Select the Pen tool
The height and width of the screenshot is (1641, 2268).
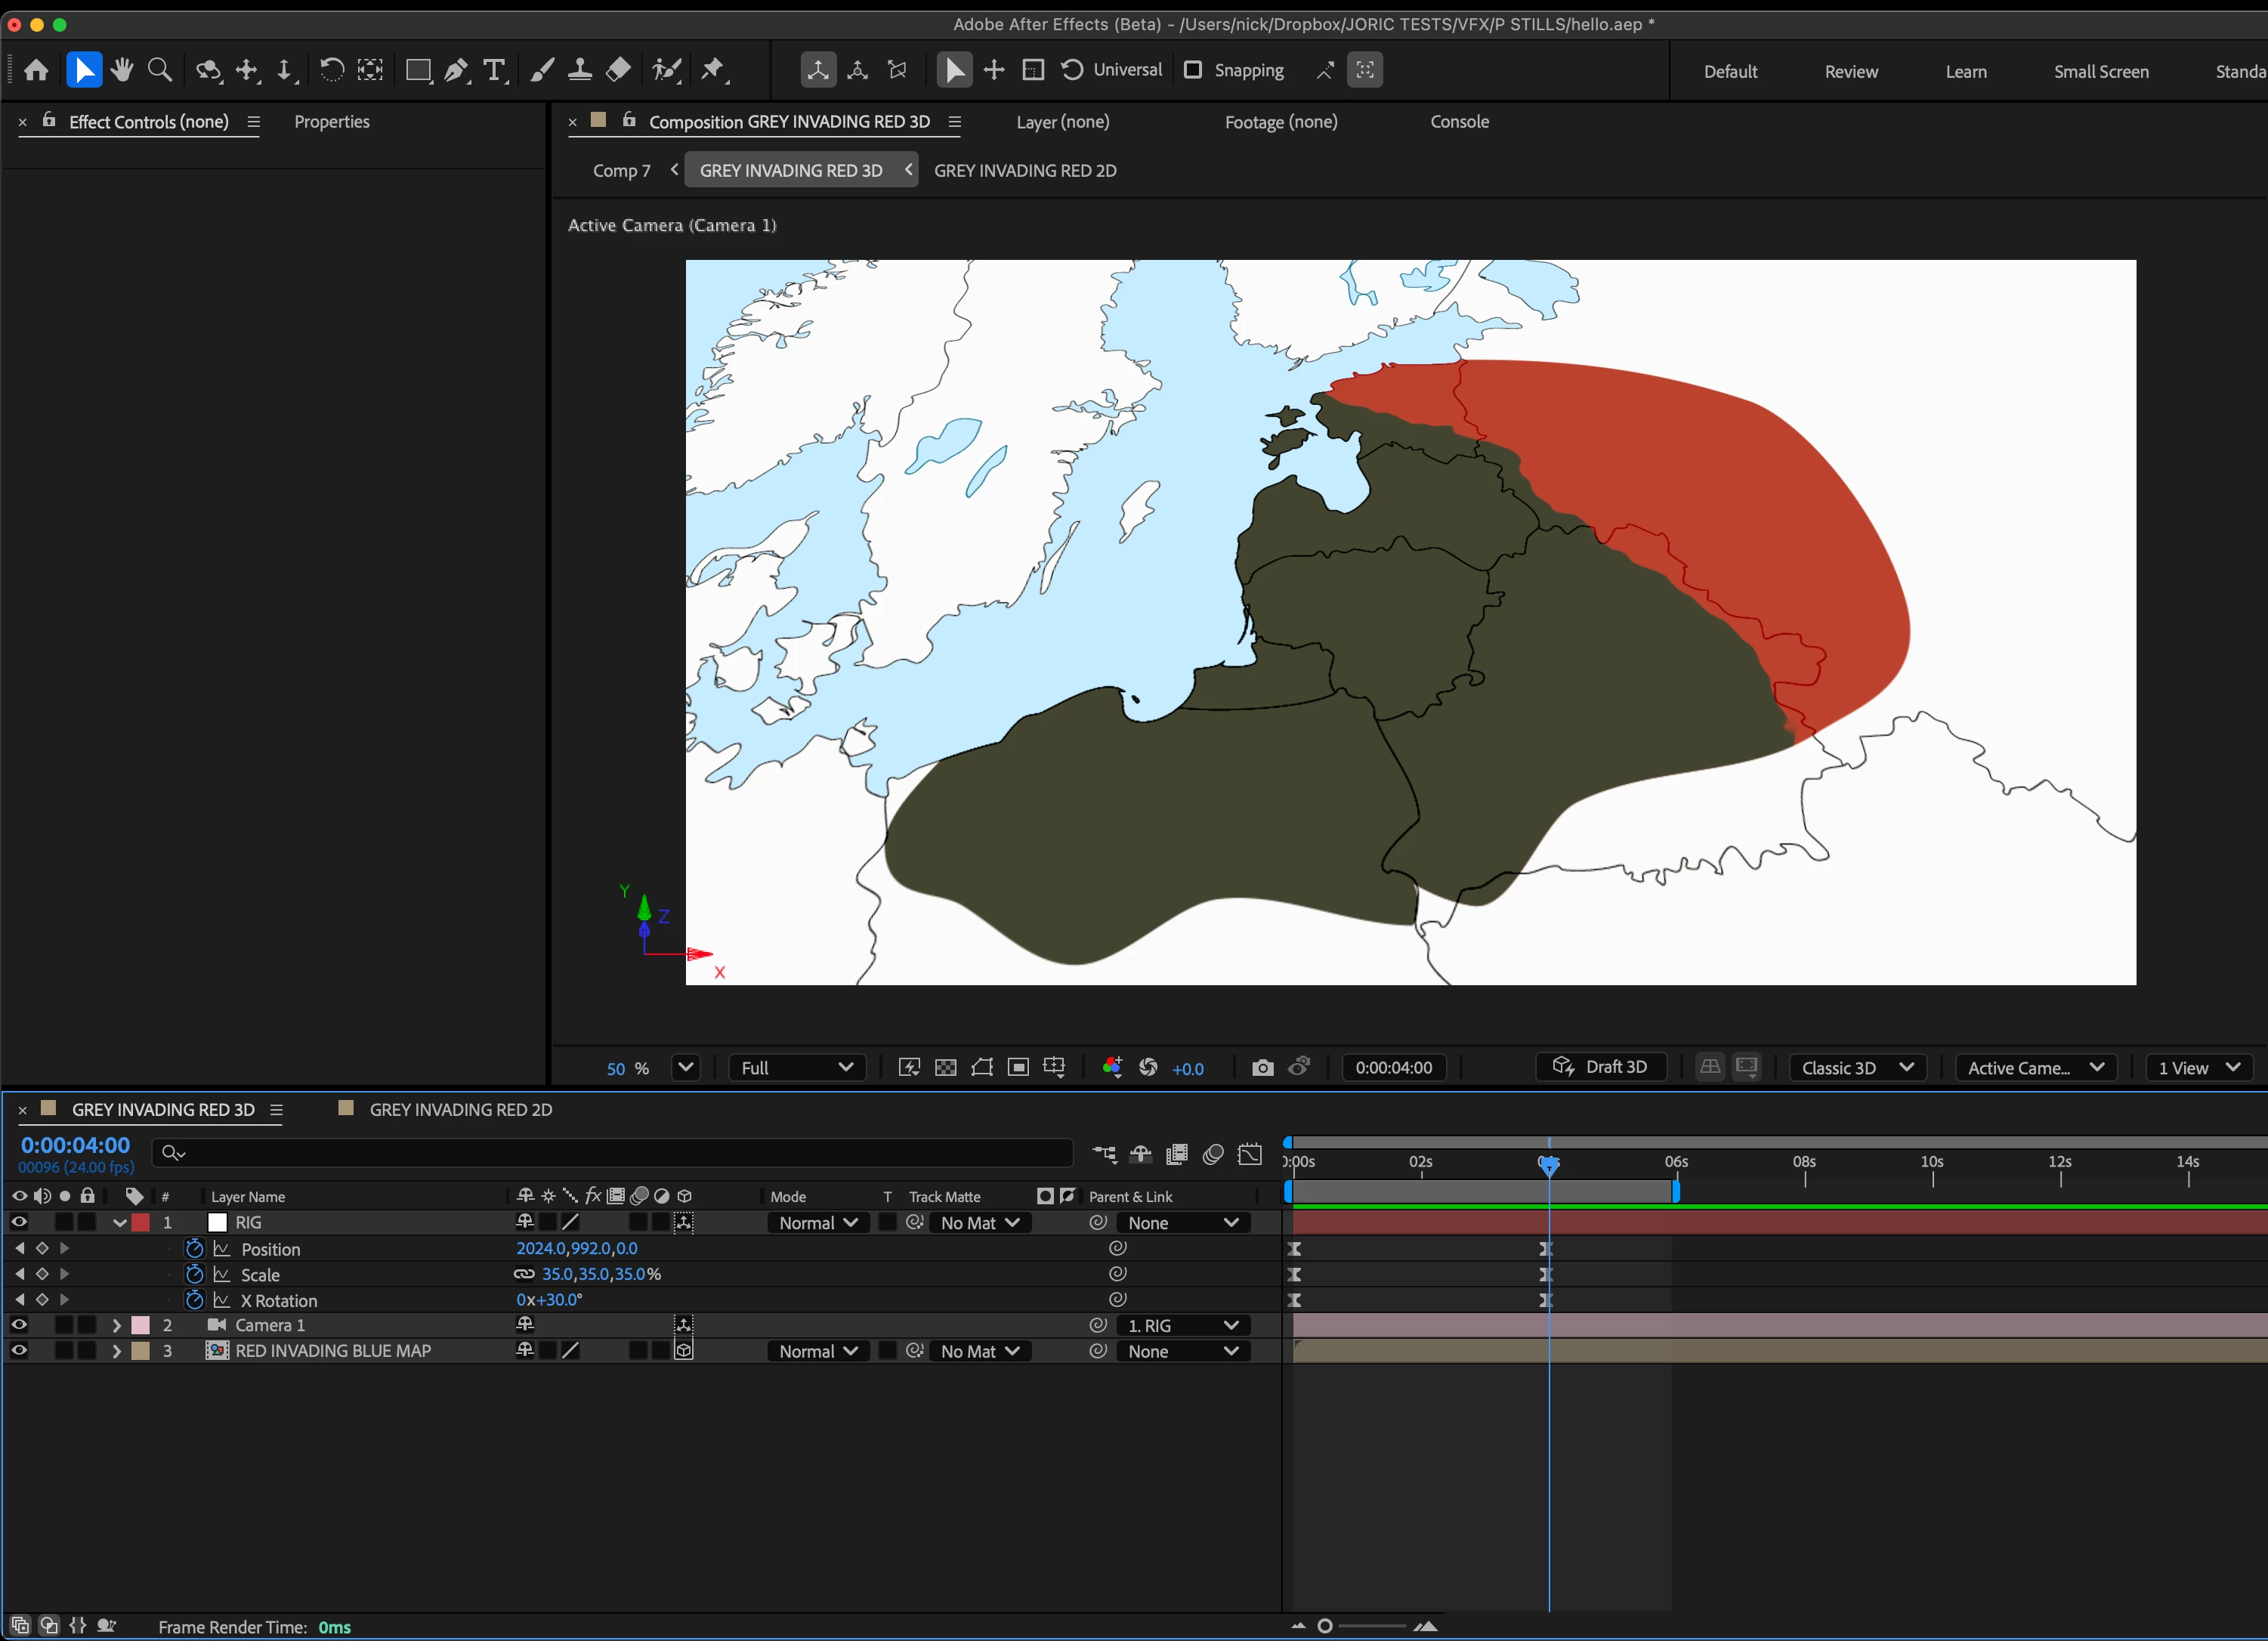[x=456, y=70]
